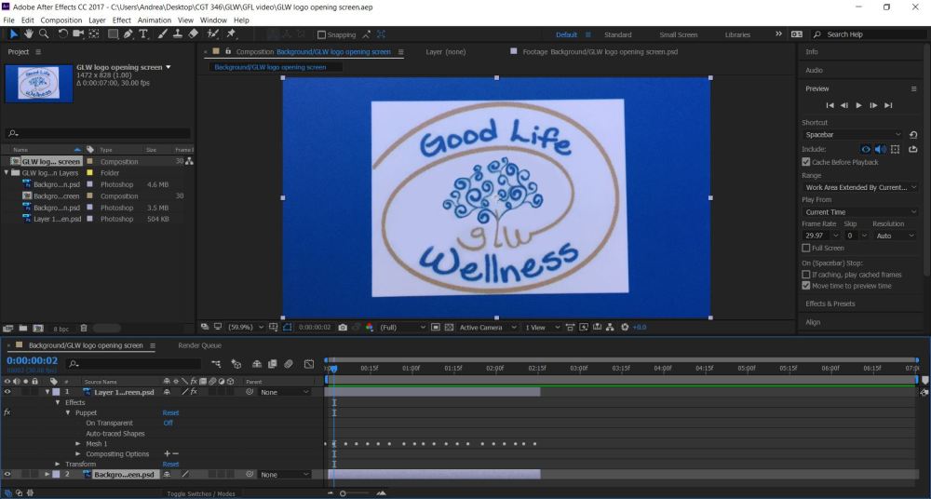Toggle include video eye button in Preview
The height and width of the screenshot is (499, 931).
[866, 149]
